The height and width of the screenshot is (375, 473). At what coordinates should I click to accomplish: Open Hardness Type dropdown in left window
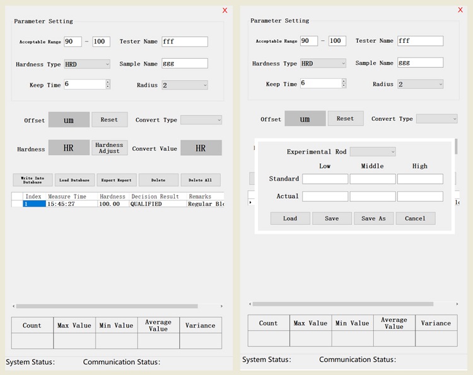(x=87, y=64)
